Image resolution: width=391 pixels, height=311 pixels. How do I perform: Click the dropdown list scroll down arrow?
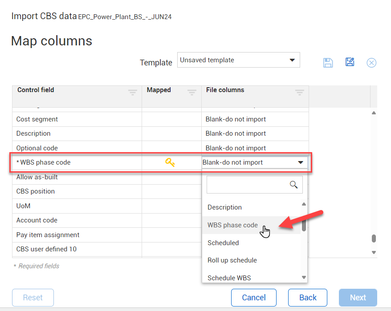(x=304, y=278)
